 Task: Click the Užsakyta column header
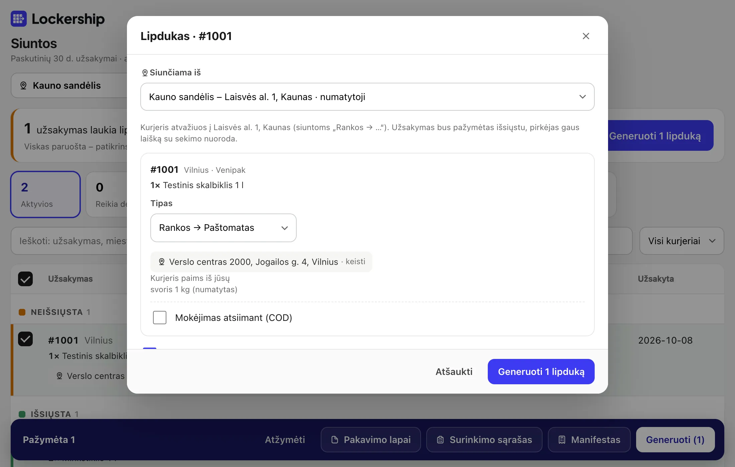coord(656,279)
